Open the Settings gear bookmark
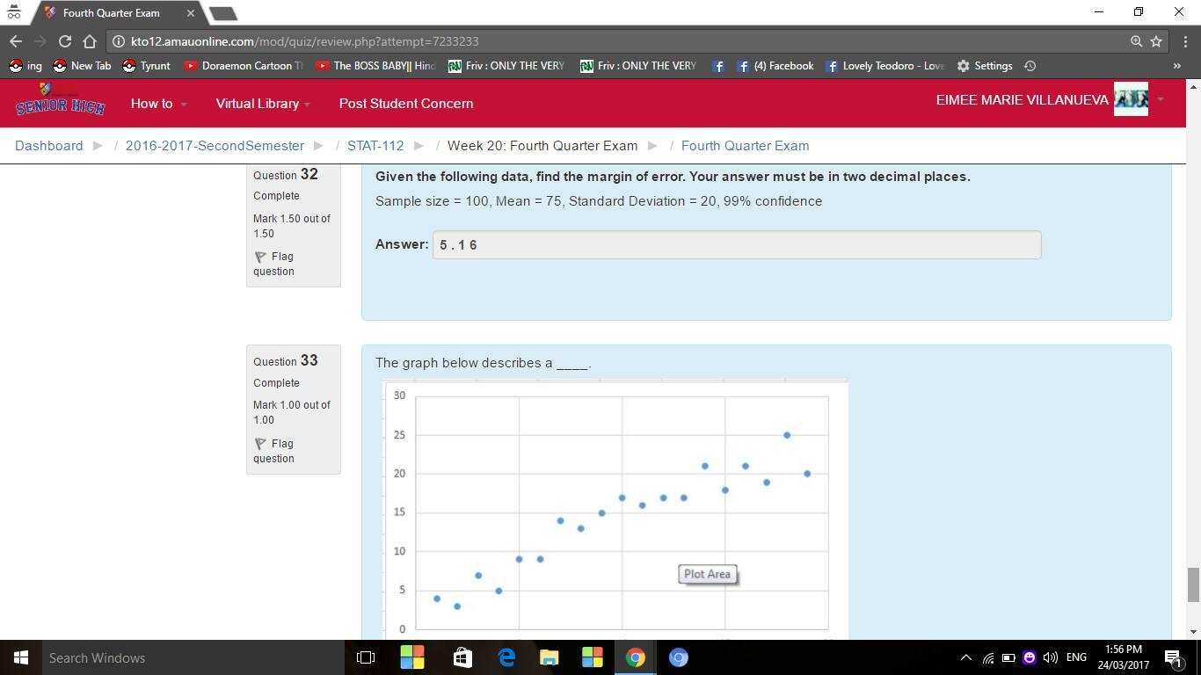 (x=985, y=66)
